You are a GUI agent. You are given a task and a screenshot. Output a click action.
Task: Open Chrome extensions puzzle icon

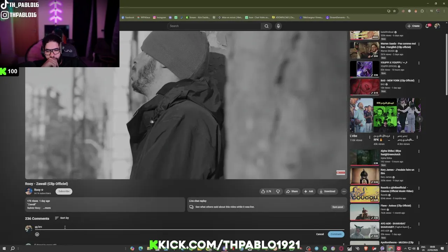[x=422, y=11]
